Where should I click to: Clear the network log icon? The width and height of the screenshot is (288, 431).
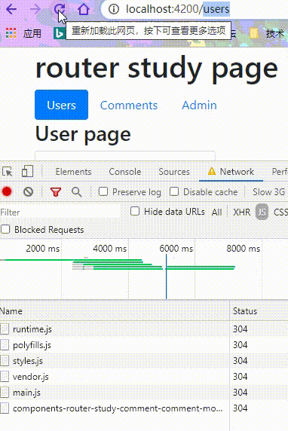[28, 191]
